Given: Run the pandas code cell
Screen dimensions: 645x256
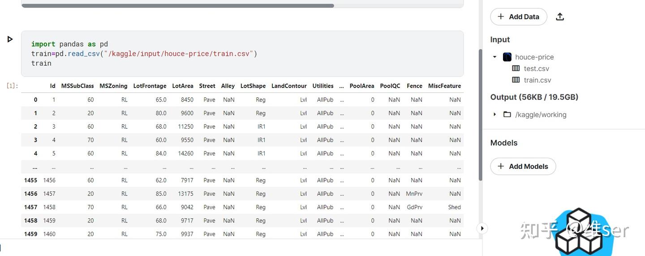Looking at the screenshot, I should point(10,39).
